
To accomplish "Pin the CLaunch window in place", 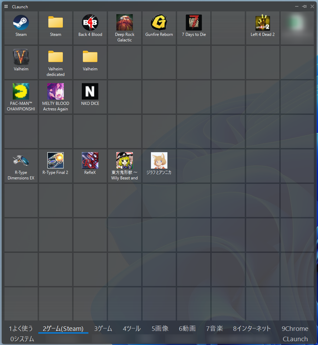I will 304,7.
